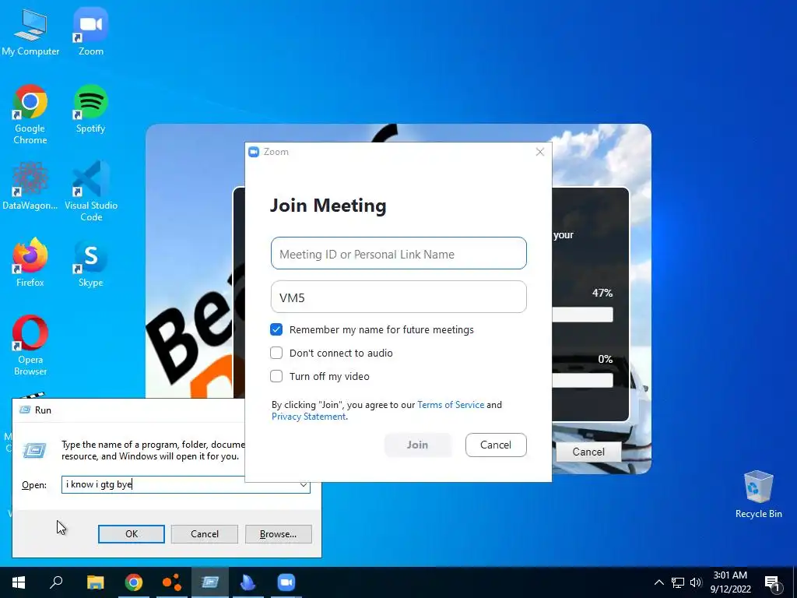Image resolution: width=797 pixels, height=598 pixels.
Task: Click the 0% progress bar behind Zoom
Action: point(582,380)
